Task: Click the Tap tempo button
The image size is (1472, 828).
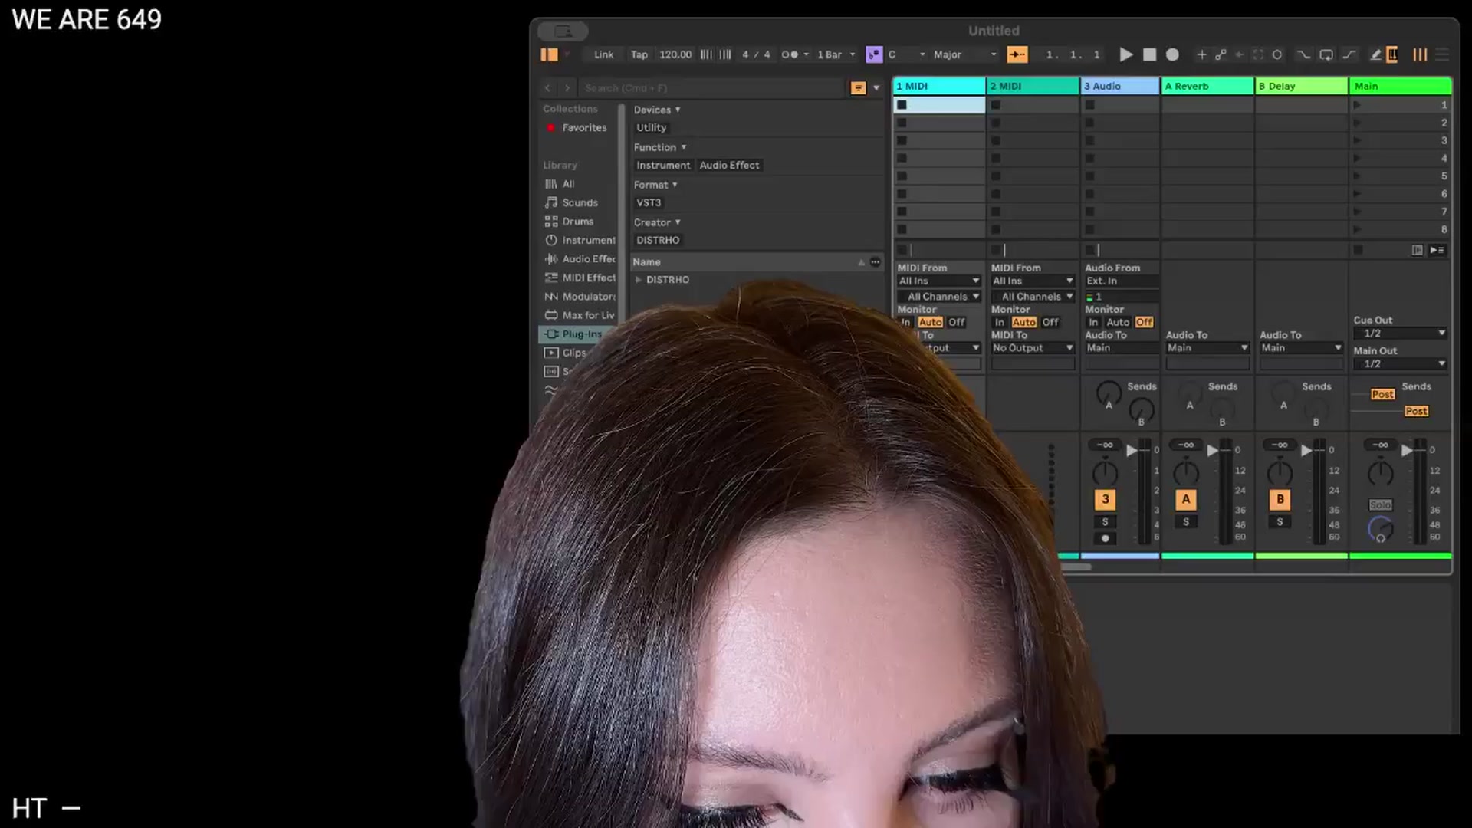Action: click(639, 54)
